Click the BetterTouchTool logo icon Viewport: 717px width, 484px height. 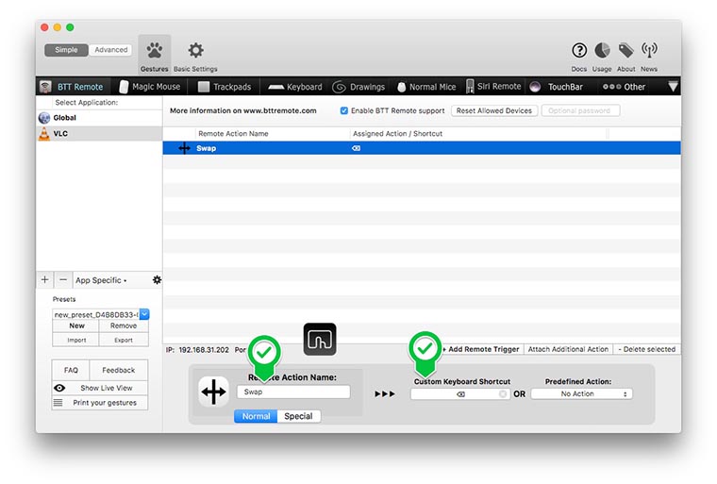tap(320, 340)
